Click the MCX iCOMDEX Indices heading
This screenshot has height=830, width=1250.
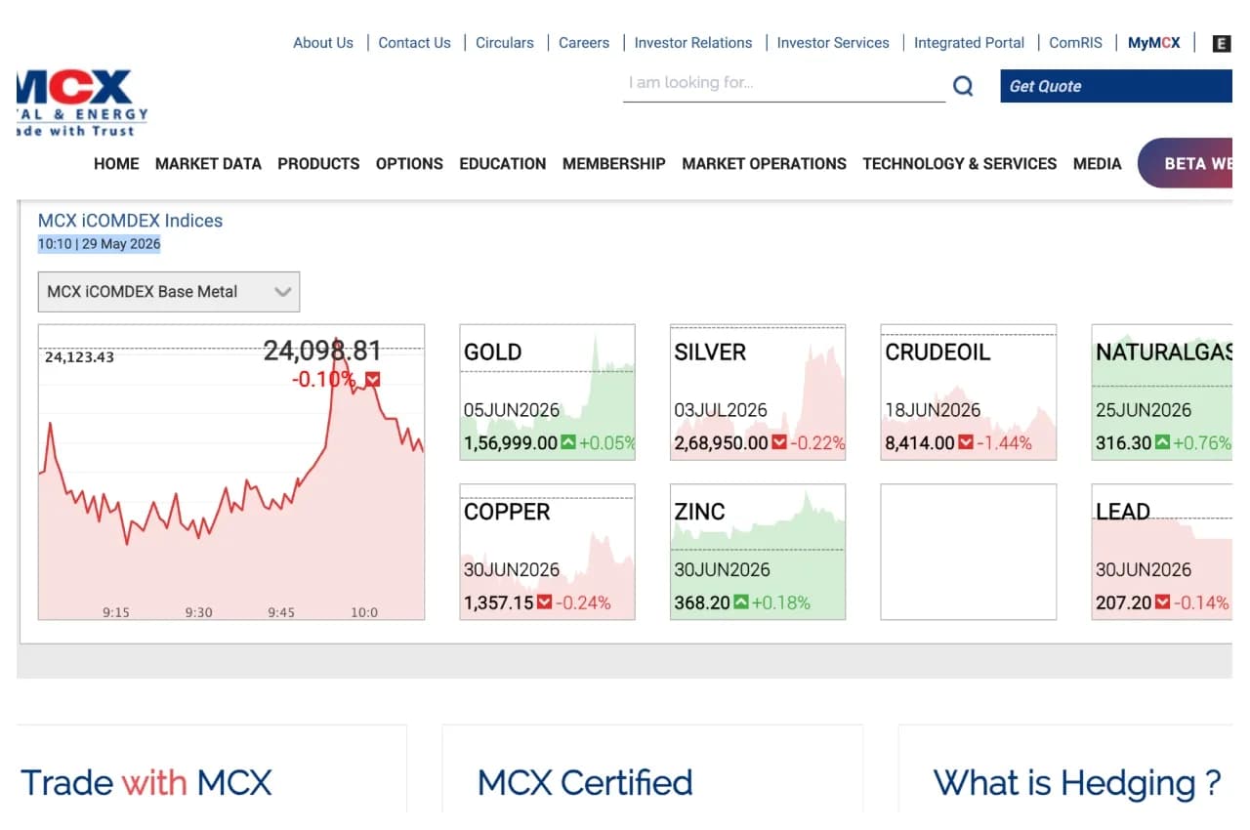[x=130, y=221]
